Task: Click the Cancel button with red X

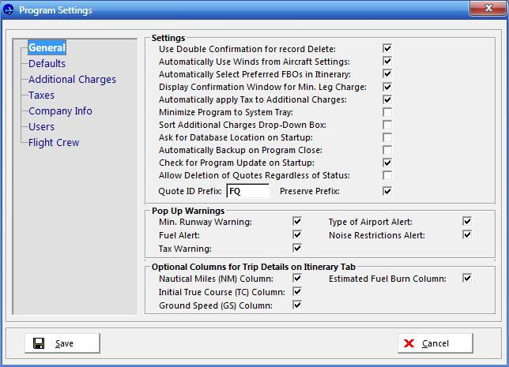Action: [435, 343]
